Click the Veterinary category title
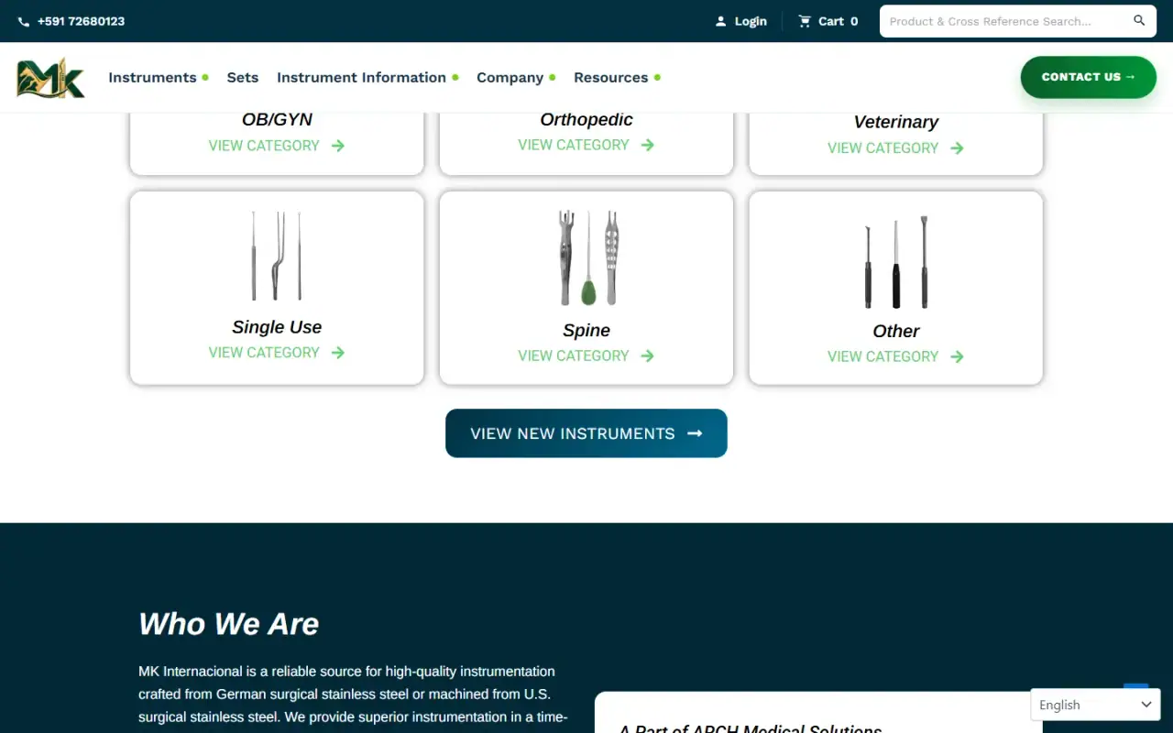The image size is (1173, 733). point(896,122)
